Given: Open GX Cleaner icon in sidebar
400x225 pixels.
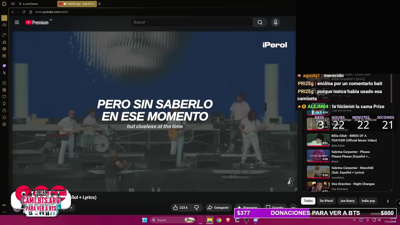Looking at the screenshot, I should coord(4,42).
